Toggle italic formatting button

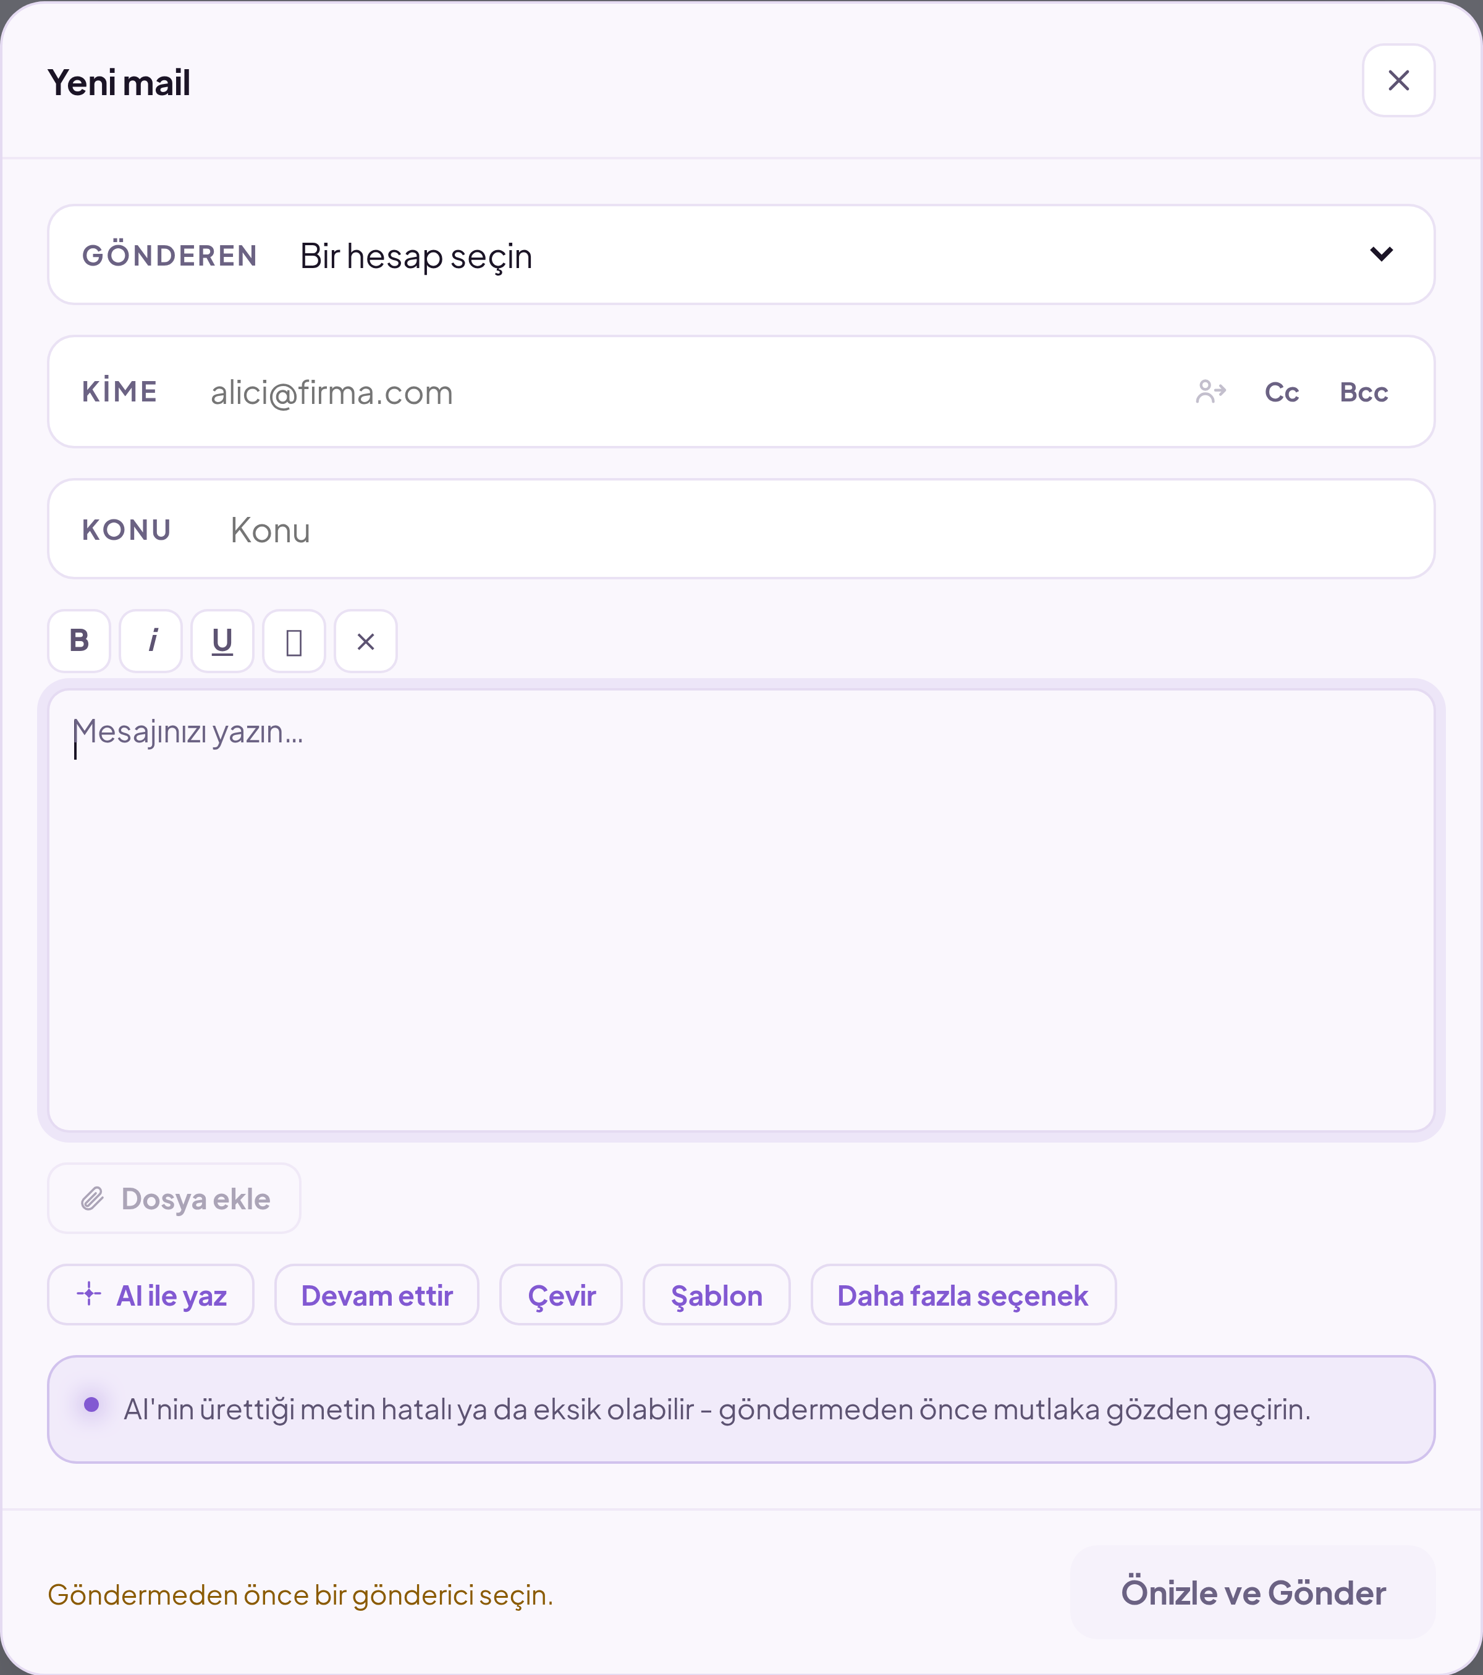151,641
